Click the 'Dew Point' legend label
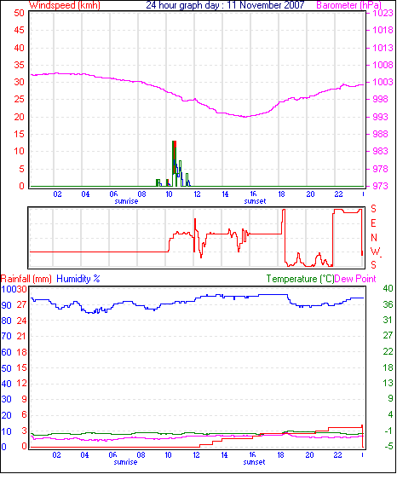 pyautogui.click(x=355, y=279)
